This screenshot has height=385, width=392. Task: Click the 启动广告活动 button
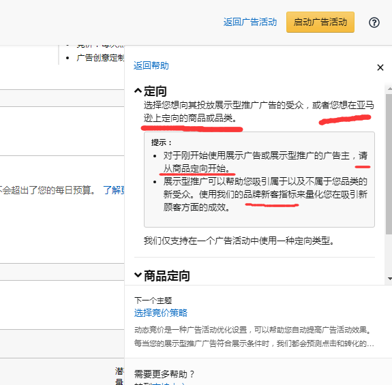tap(320, 22)
